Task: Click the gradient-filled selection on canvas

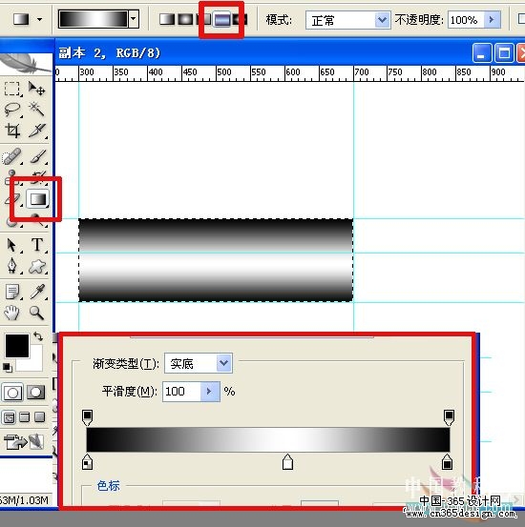Action: [x=216, y=260]
